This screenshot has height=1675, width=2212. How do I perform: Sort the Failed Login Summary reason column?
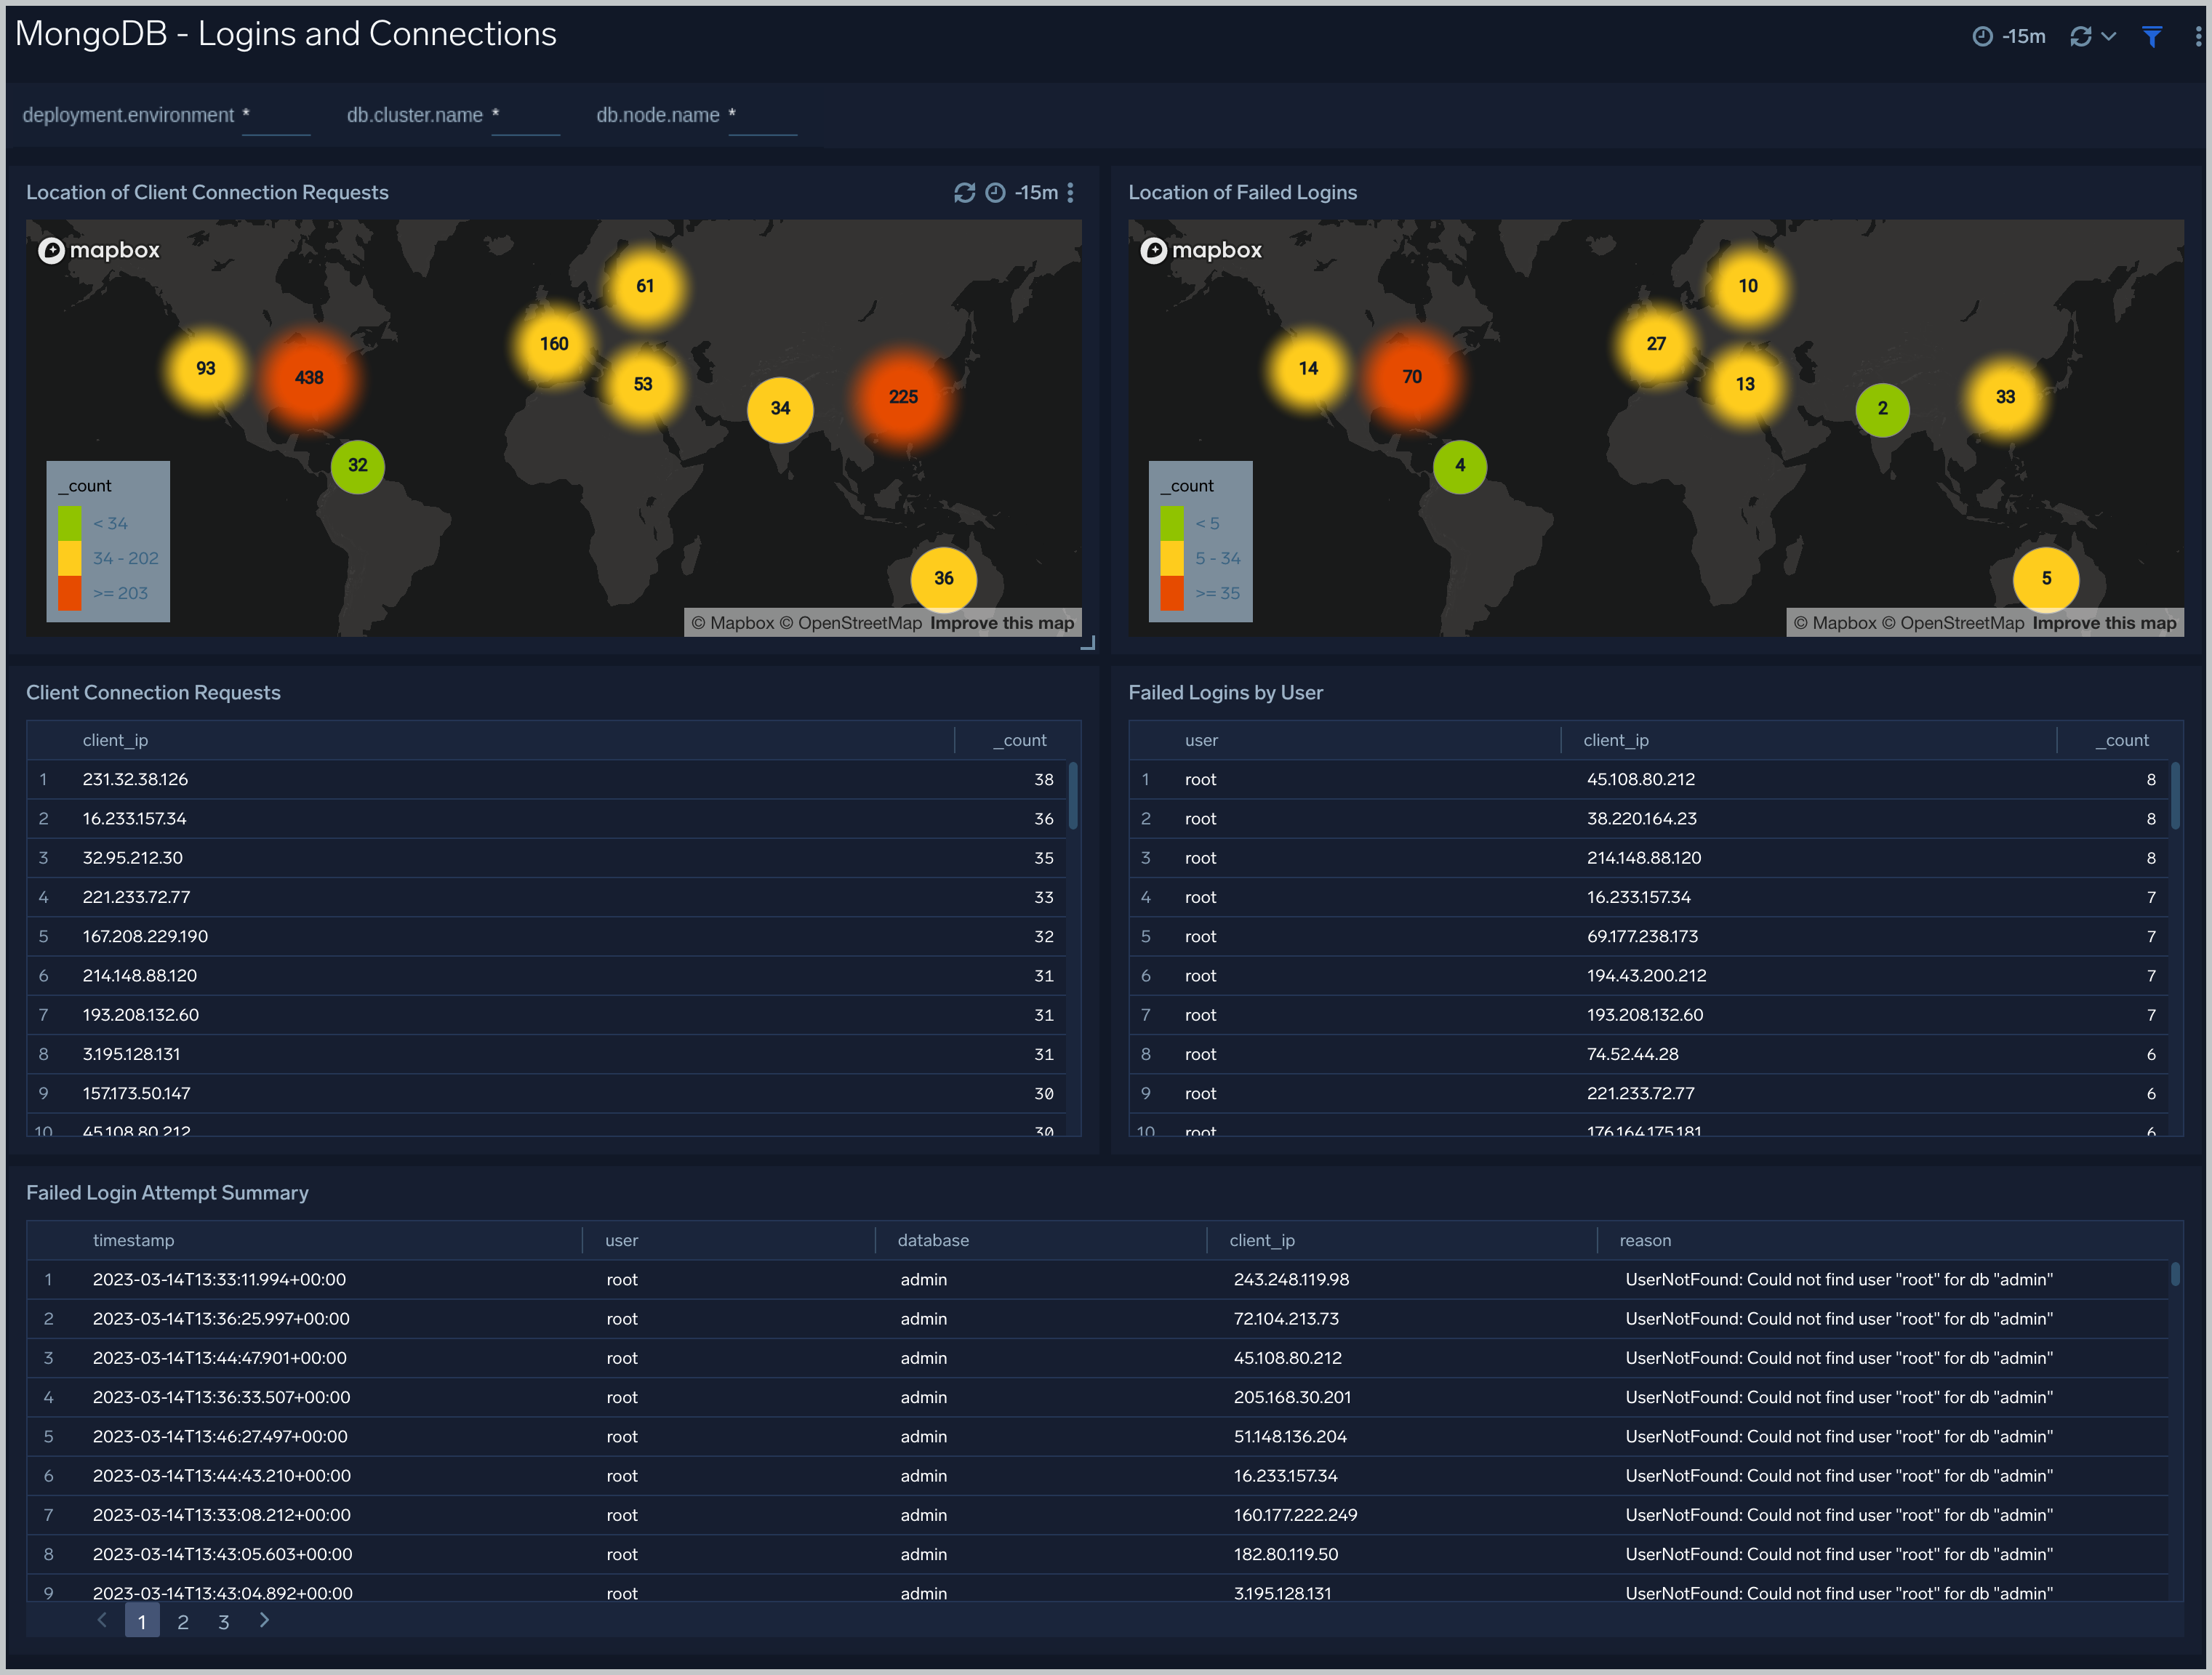pos(1645,1240)
